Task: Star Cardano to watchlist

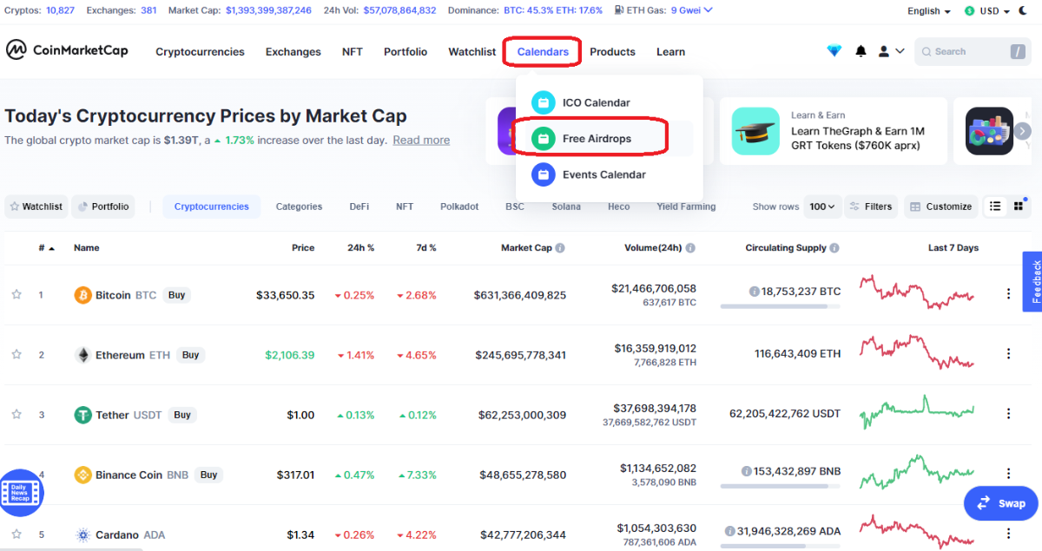Action: click(x=16, y=535)
